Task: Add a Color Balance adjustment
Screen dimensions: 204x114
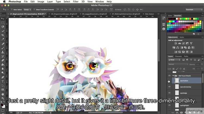Action: (178, 48)
